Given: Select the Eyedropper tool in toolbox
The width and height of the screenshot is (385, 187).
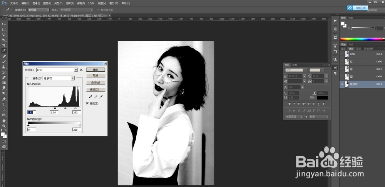Looking at the screenshot, I should click(x=4, y=51).
